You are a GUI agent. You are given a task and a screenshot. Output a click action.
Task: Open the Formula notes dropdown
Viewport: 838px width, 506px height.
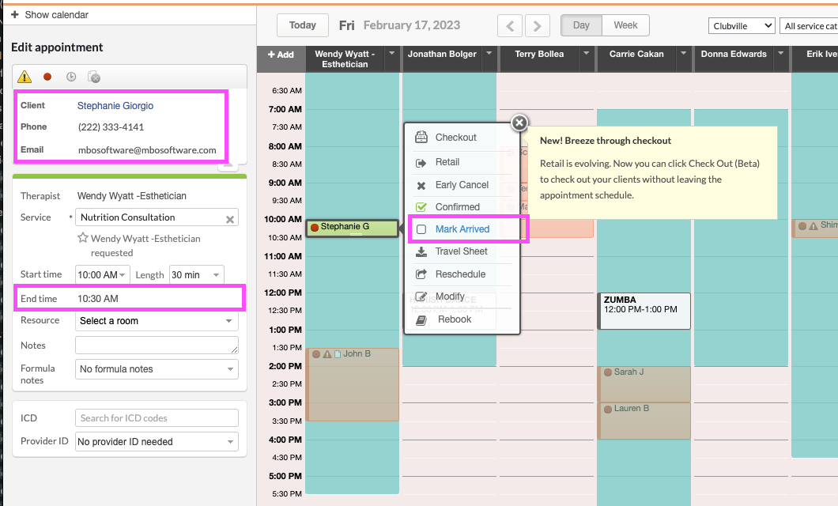[x=157, y=369]
